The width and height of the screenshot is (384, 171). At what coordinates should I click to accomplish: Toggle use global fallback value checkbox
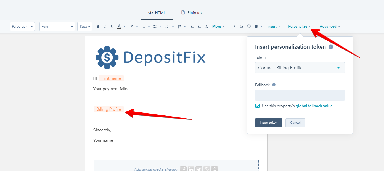coord(258,106)
